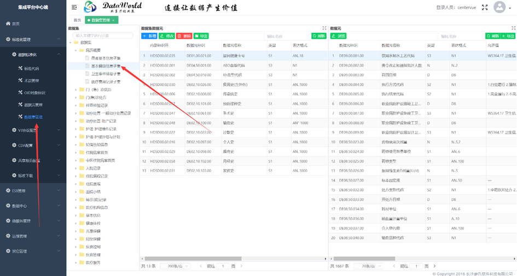The width and height of the screenshot is (517, 276).
Task: Focus name search field in 数据集数据元 panel
Action: pyautogui.click(x=287, y=36)
